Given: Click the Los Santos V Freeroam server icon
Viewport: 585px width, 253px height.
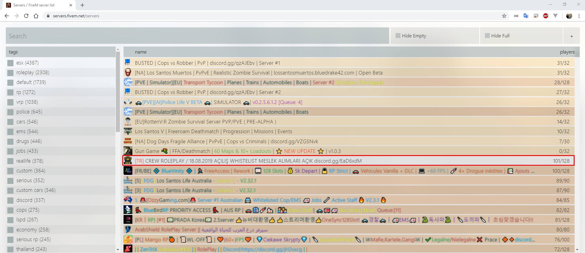Looking at the screenshot, I should (128, 131).
